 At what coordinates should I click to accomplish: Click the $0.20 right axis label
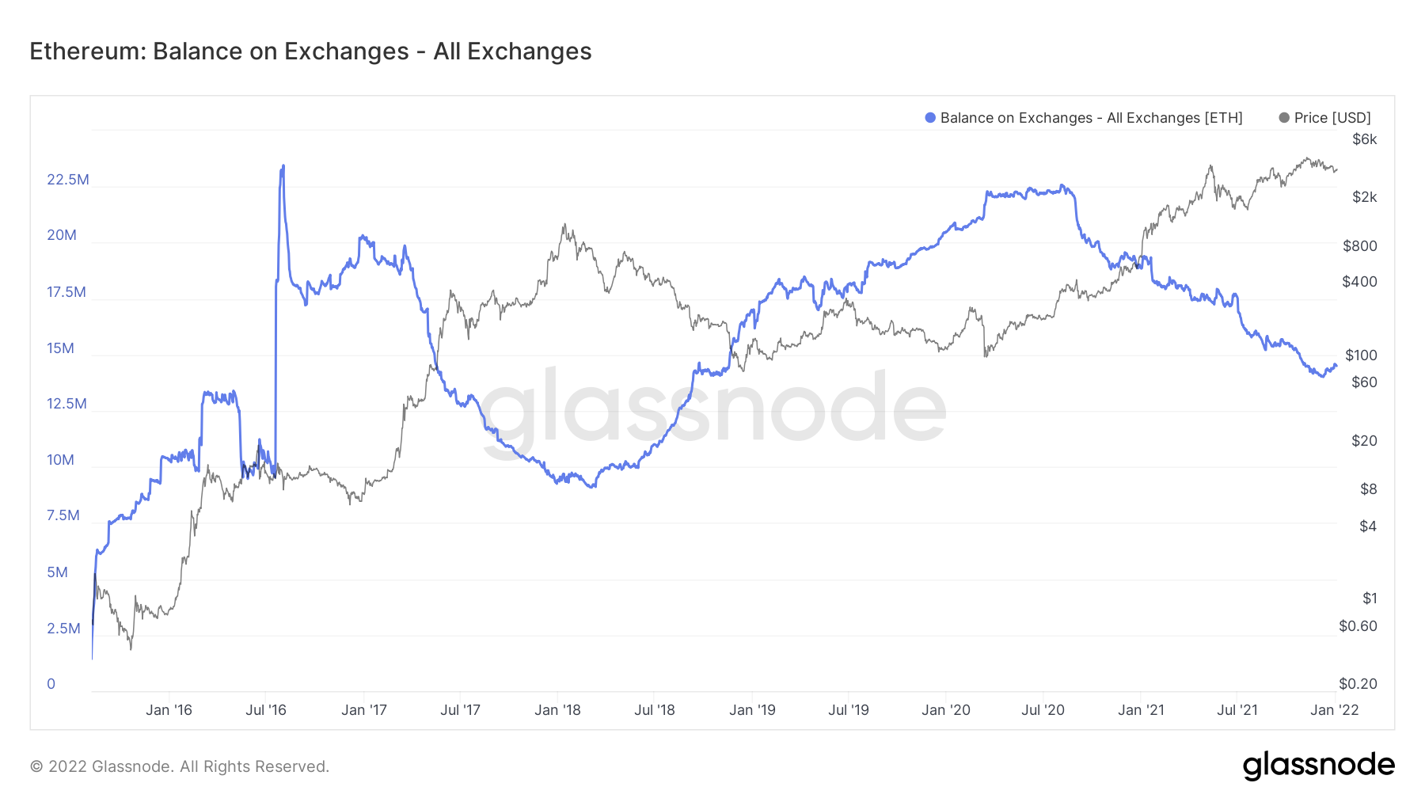[1358, 684]
